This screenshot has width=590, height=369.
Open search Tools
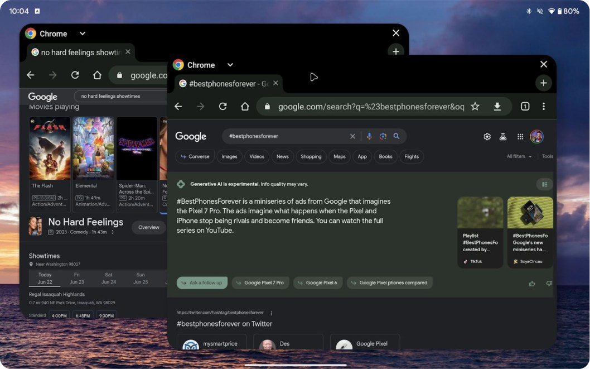pos(548,156)
